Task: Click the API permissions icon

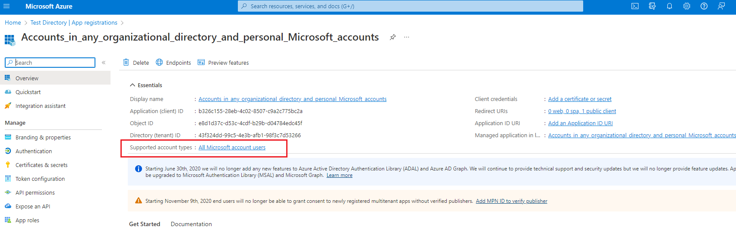Action: click(x=8, y=192)
